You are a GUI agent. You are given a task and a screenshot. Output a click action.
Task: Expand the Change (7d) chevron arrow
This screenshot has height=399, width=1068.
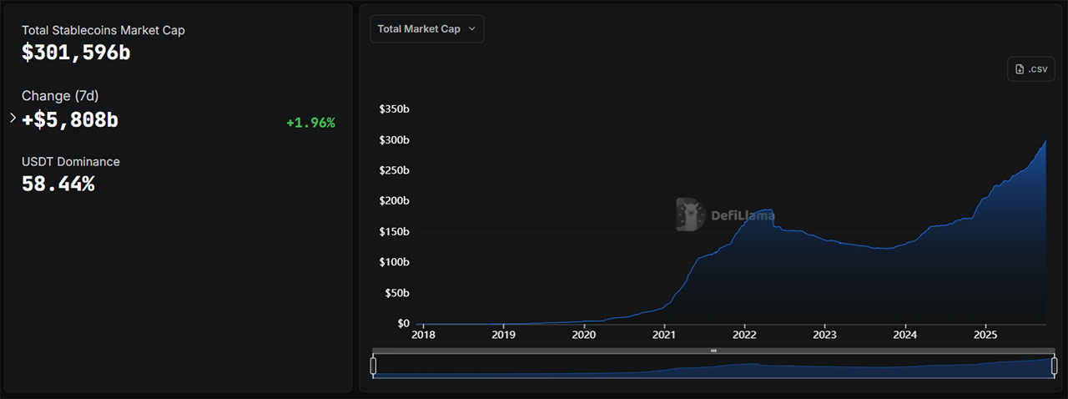click(13, 118)
